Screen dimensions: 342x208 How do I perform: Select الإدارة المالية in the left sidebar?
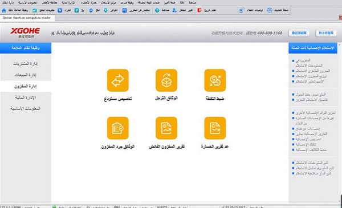coord(26,97)
